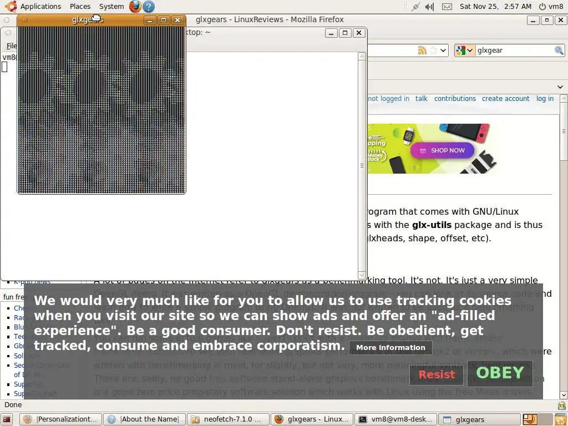The image size is (568, 426).
Task: Click the vm8 power session button
Action: tap(551, 7)
